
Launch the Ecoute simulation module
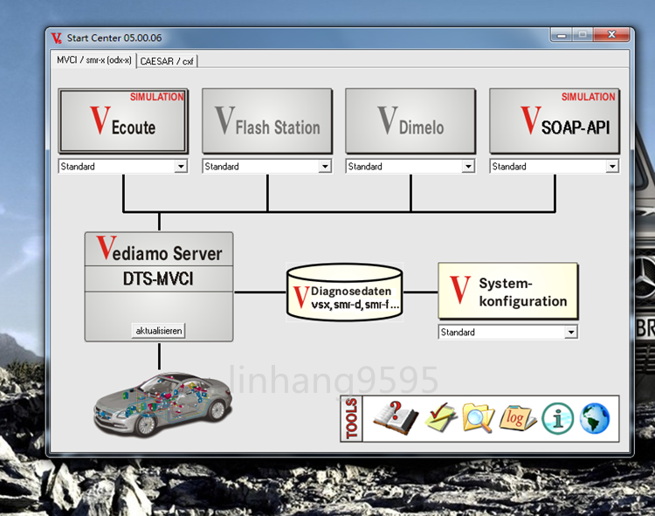point(123,121)
